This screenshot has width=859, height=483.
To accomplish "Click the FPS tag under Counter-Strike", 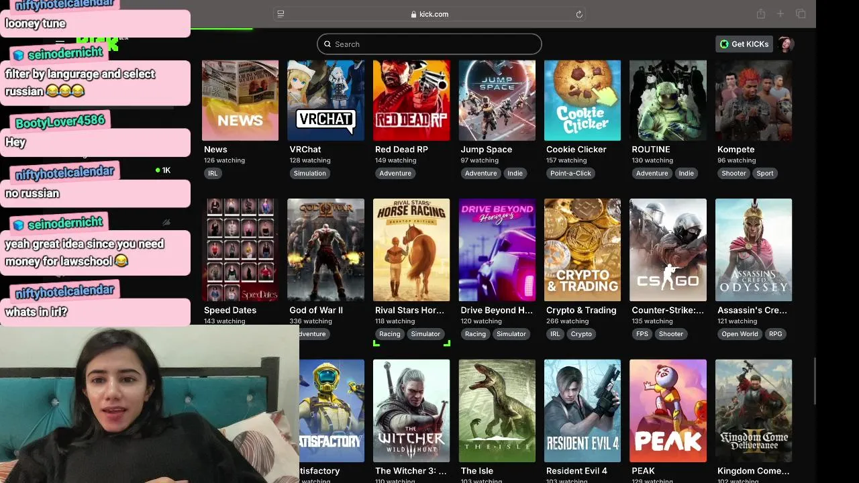I will (642, 334).
